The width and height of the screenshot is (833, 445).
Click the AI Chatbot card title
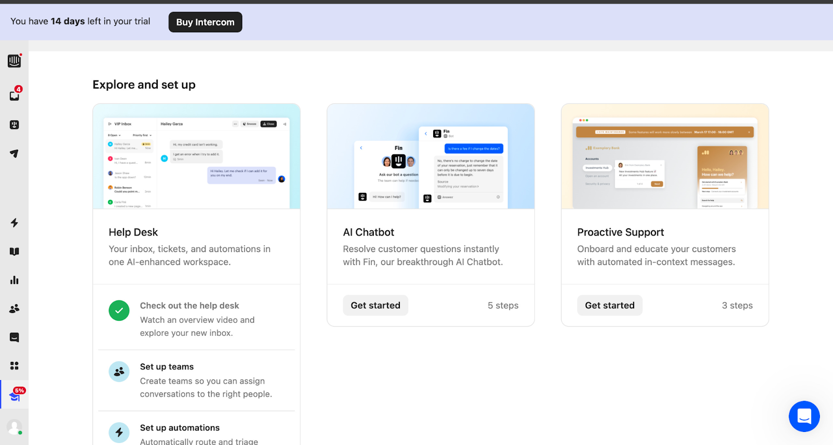(369, 232)
